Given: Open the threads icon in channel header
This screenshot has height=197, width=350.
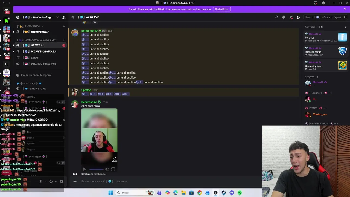Looking at the screenshot, I should pyautogui.click(x=276, y=17).
